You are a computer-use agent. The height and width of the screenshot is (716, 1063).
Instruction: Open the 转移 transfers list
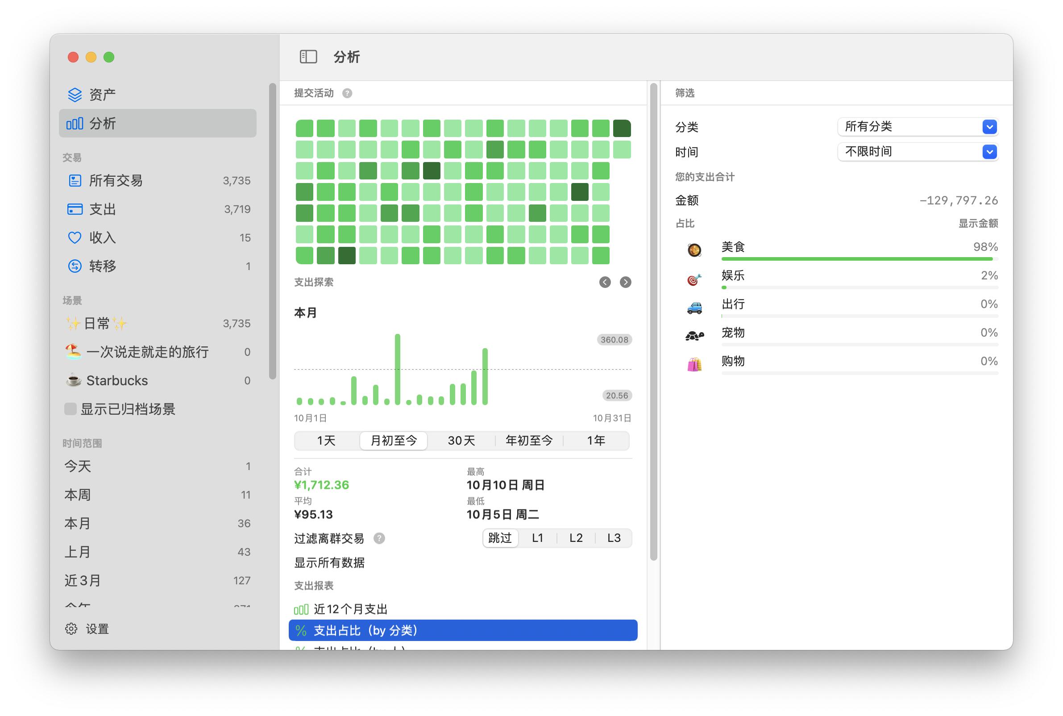tap(103, 266)
